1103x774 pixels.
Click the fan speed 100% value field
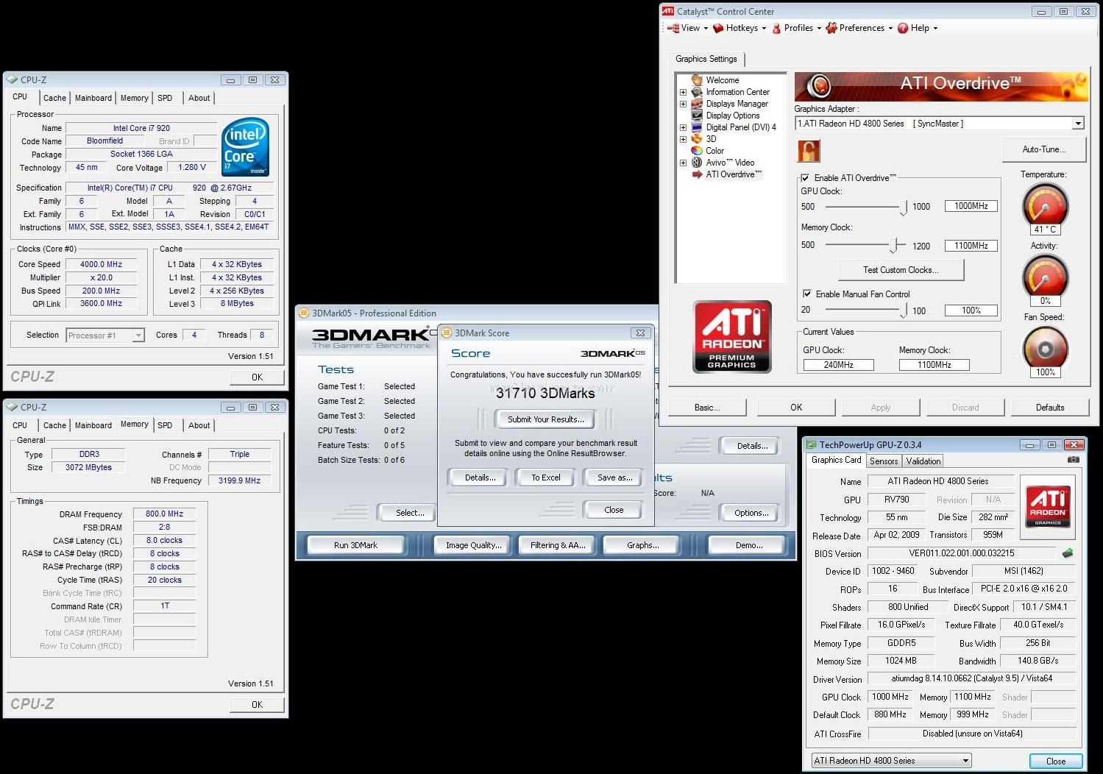point(971,310)
